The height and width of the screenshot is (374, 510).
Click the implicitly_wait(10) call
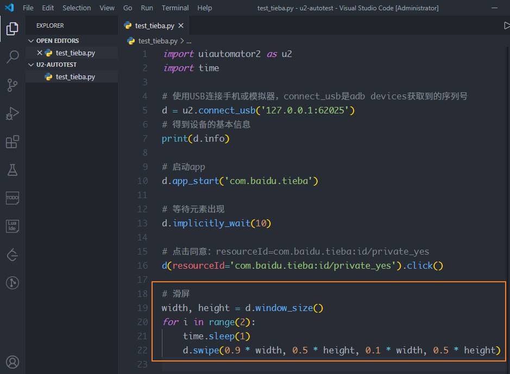tap(222, 223)
